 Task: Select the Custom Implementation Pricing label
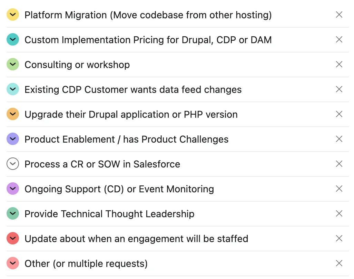(x=148, y=39)
